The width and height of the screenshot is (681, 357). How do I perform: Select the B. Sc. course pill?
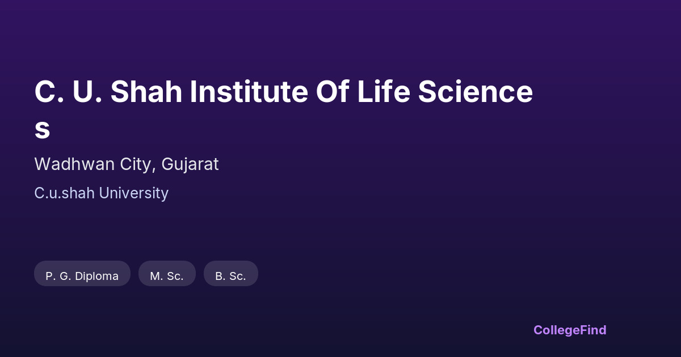(230, 276)
